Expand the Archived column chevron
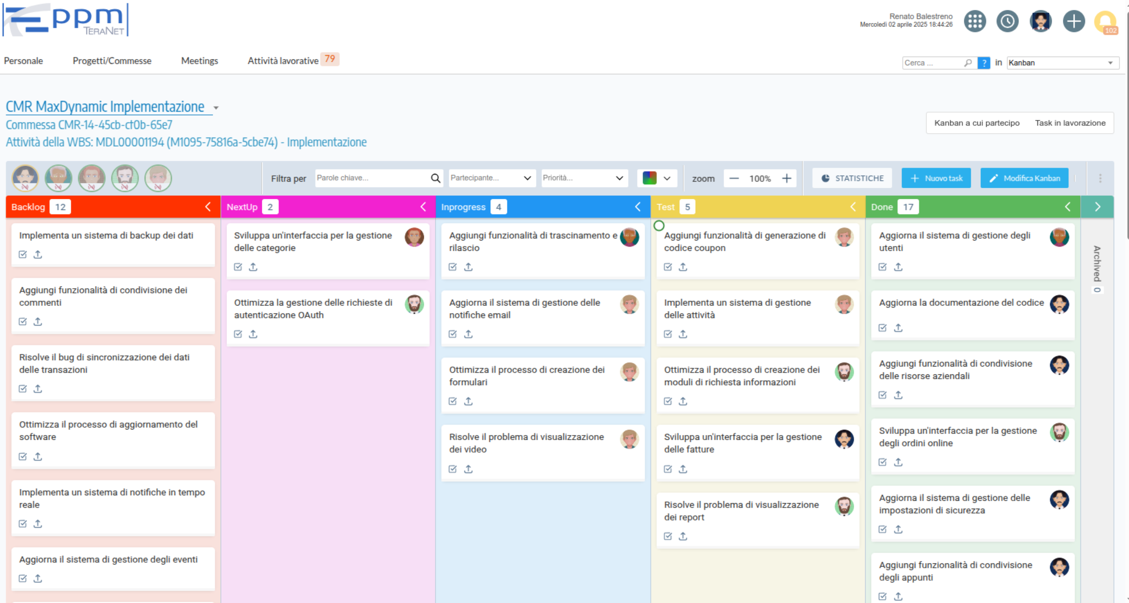The height and width of the screenshot is (603, 1129). (x=1097, y=206)
